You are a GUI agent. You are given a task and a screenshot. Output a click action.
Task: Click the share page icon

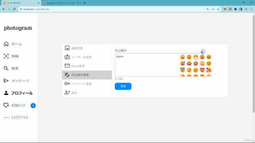point(213,9)
